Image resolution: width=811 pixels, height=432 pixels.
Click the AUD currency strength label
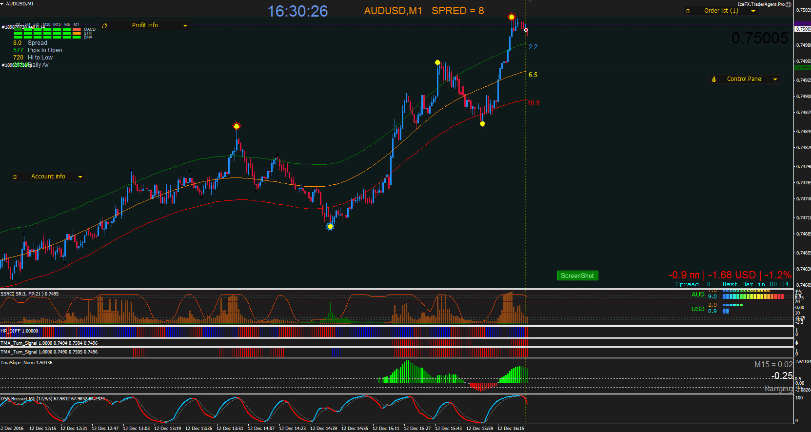click(x=698, y=295)
